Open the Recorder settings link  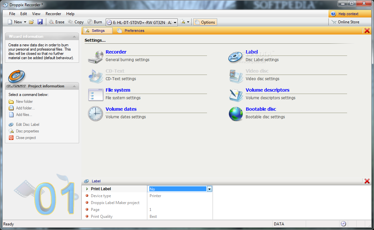[116, 52]
